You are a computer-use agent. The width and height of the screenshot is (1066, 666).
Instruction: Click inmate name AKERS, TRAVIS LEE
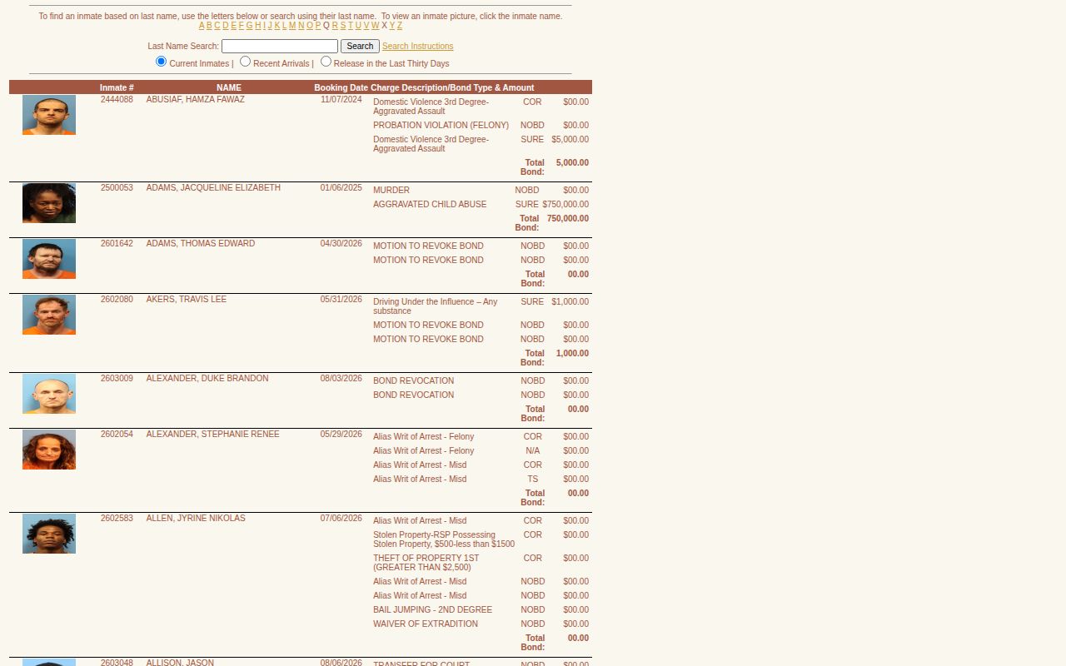tap(187, 300)
